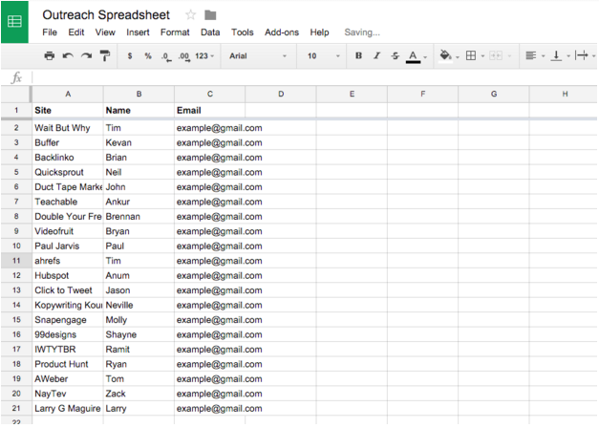Format as currency with dollar icon
599x428 pixels.
130,56
